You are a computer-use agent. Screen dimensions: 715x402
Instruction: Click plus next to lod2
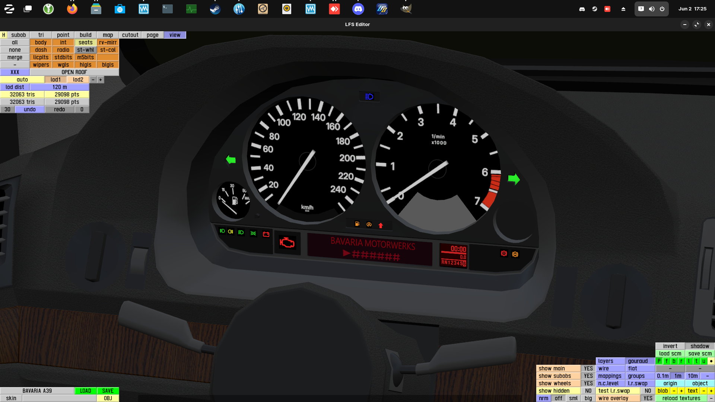pyautogui.click(x=101, y=80)
